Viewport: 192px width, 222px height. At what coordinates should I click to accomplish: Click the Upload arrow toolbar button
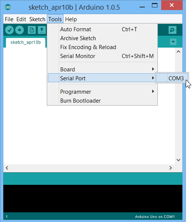click(x=19, y=30)
